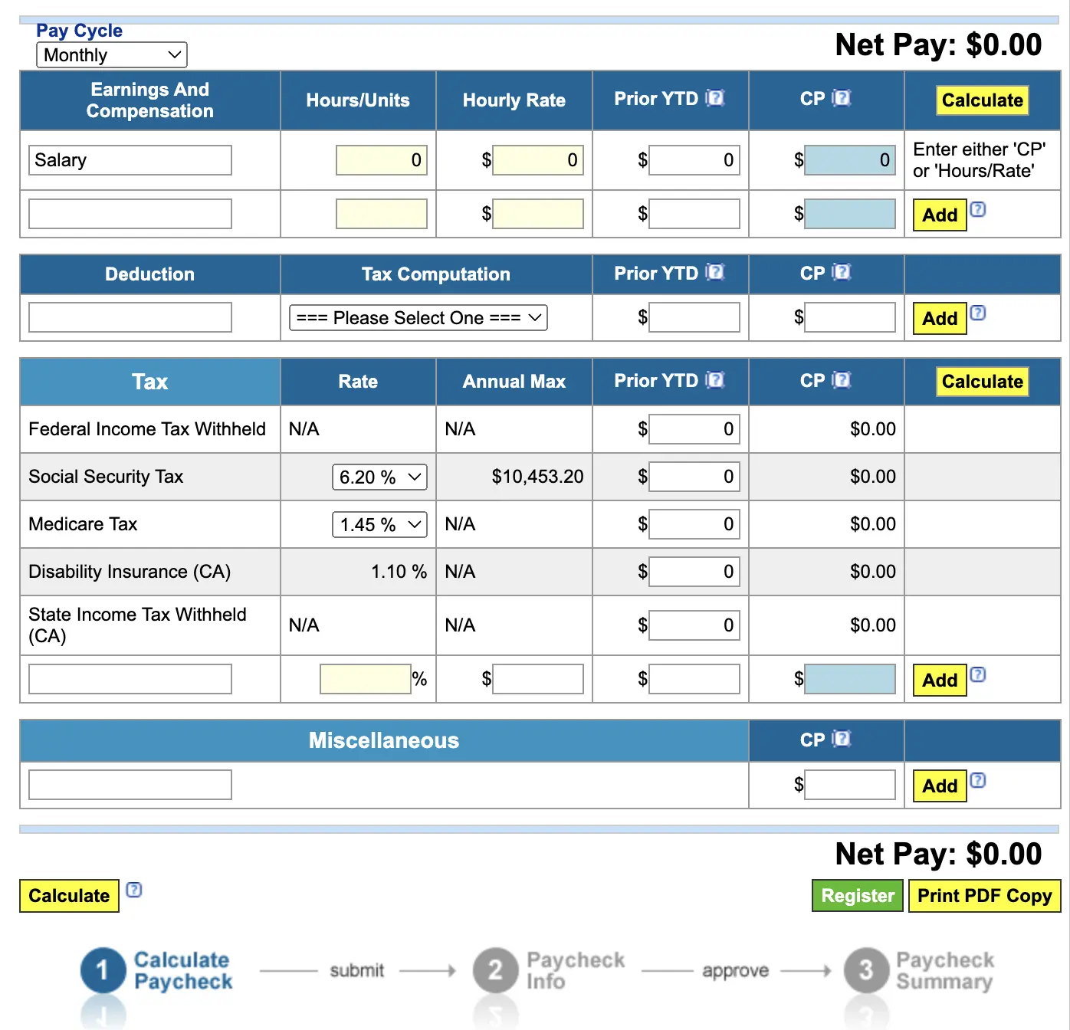Click the CP help icon in Miscellaneous header

pos(842,738)
